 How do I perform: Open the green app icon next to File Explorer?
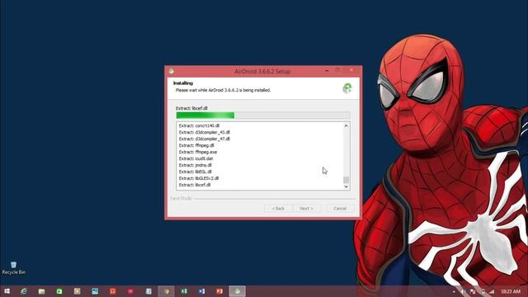click(x=59, y=291)
